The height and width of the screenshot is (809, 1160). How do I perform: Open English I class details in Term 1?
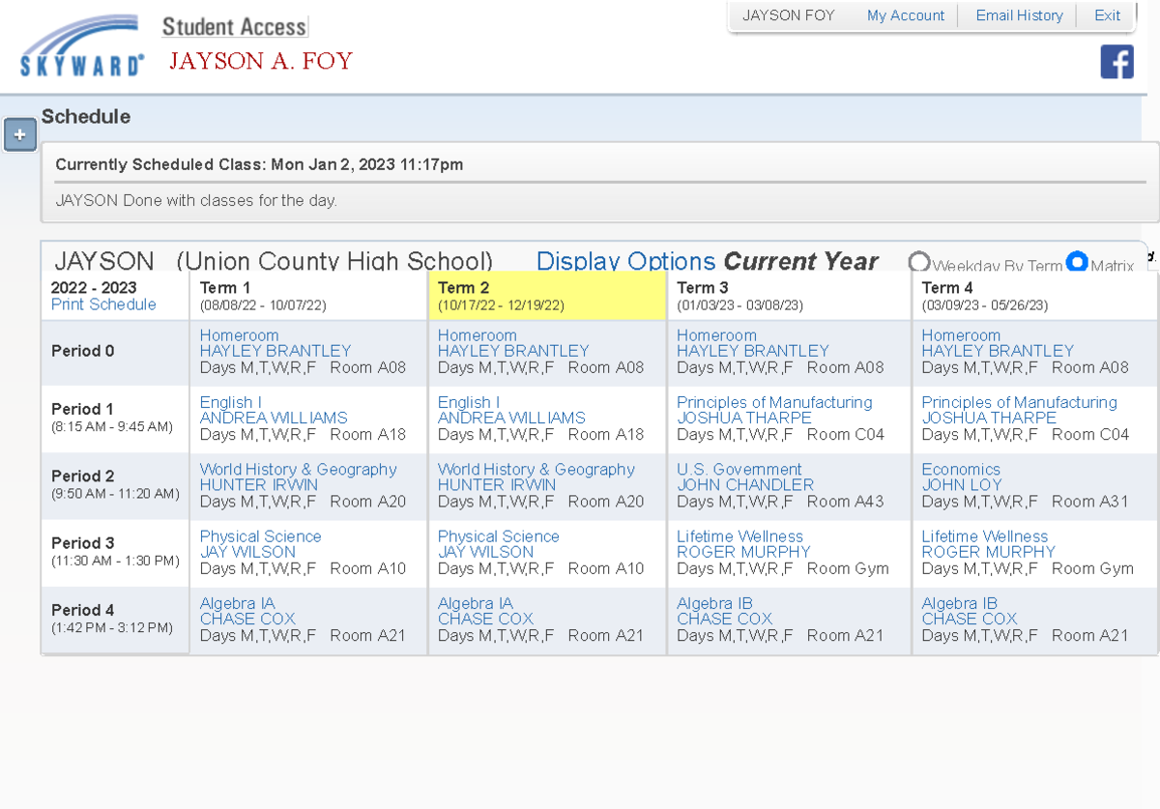tap(230, 402)
